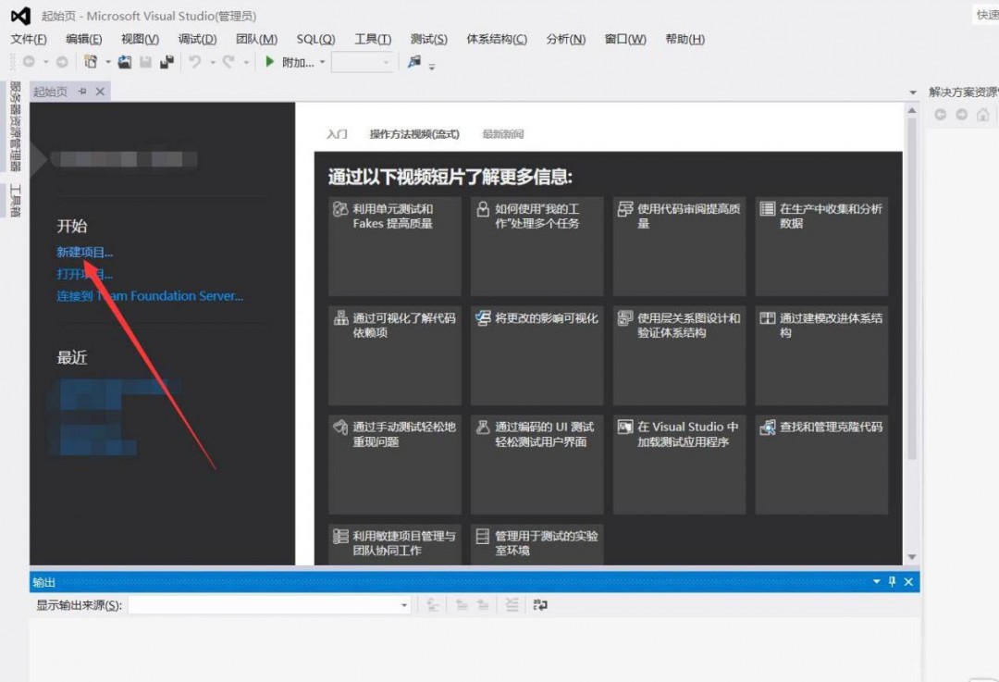Open the 调试 menu

196,39
